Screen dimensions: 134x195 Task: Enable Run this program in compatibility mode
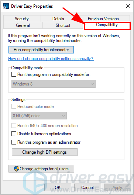(14, 74)
